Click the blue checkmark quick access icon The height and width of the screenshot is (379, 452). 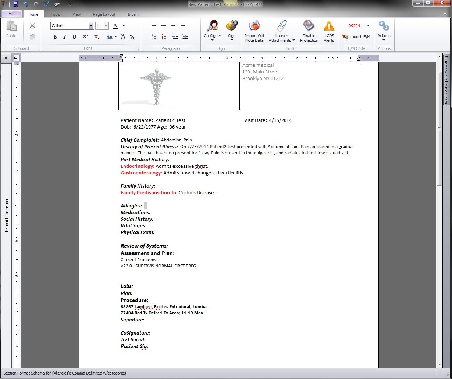click(46, 4)
